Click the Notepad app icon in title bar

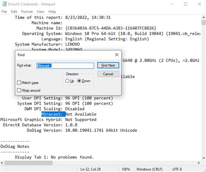[x=4, y=4]
